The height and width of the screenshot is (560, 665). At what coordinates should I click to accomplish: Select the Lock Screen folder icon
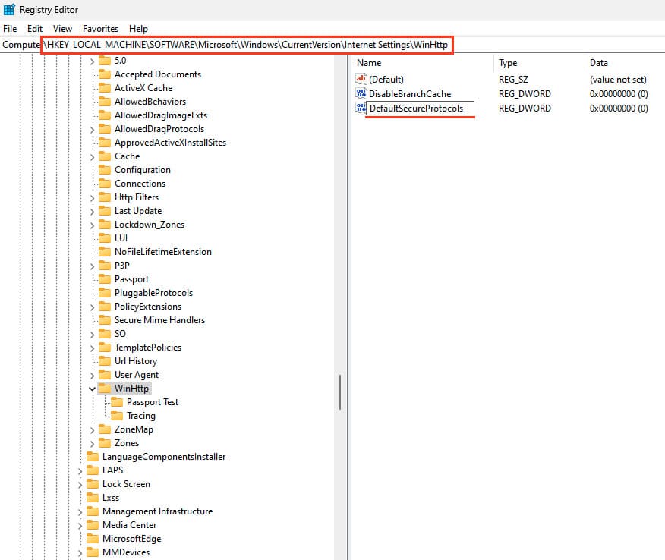[92, 484]
